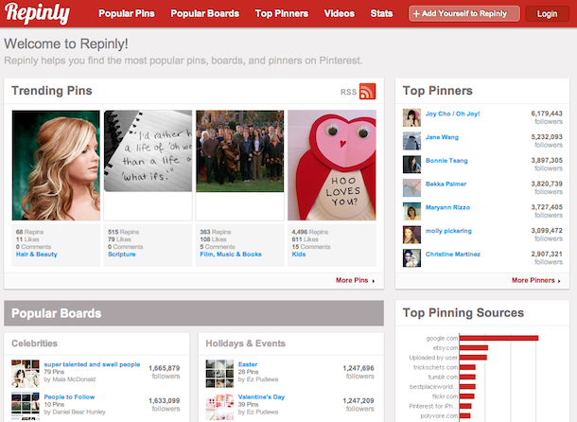Screen dimensions: 577x422
Task: Click the 1,665,879 followers count
Action: tap(165, 372)
